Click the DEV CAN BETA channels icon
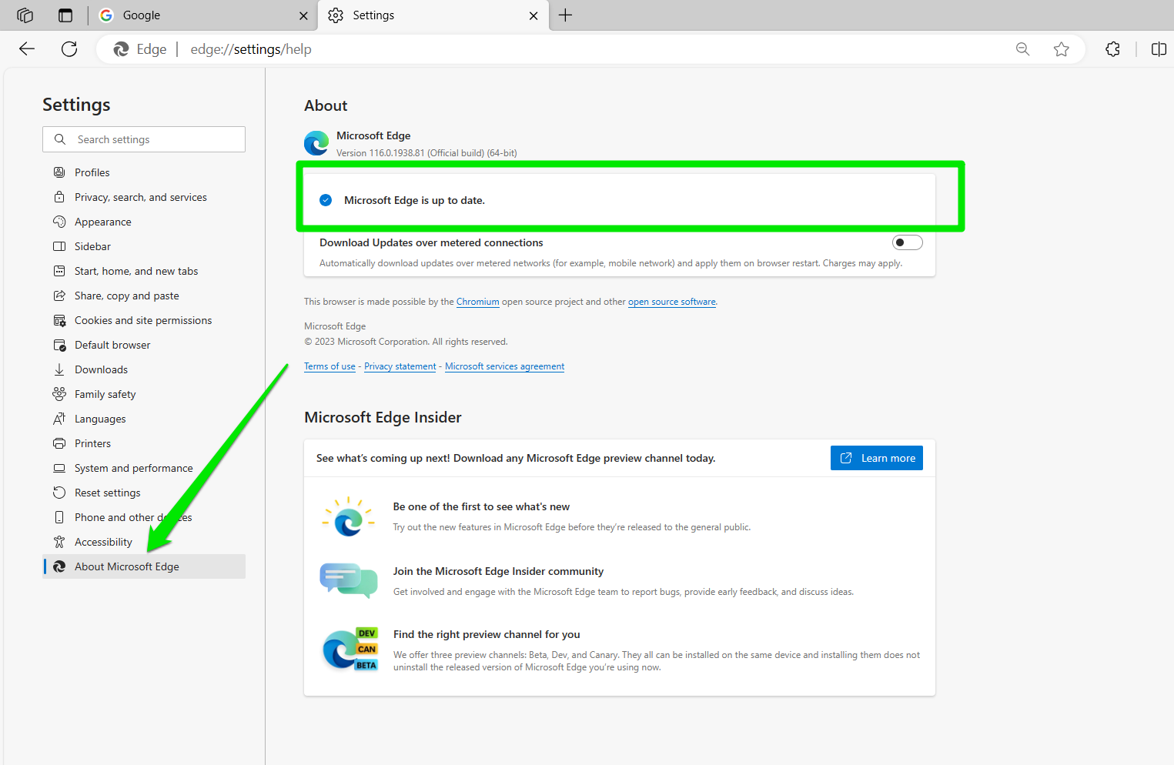 pyautogui.click(x=350, y=650)
